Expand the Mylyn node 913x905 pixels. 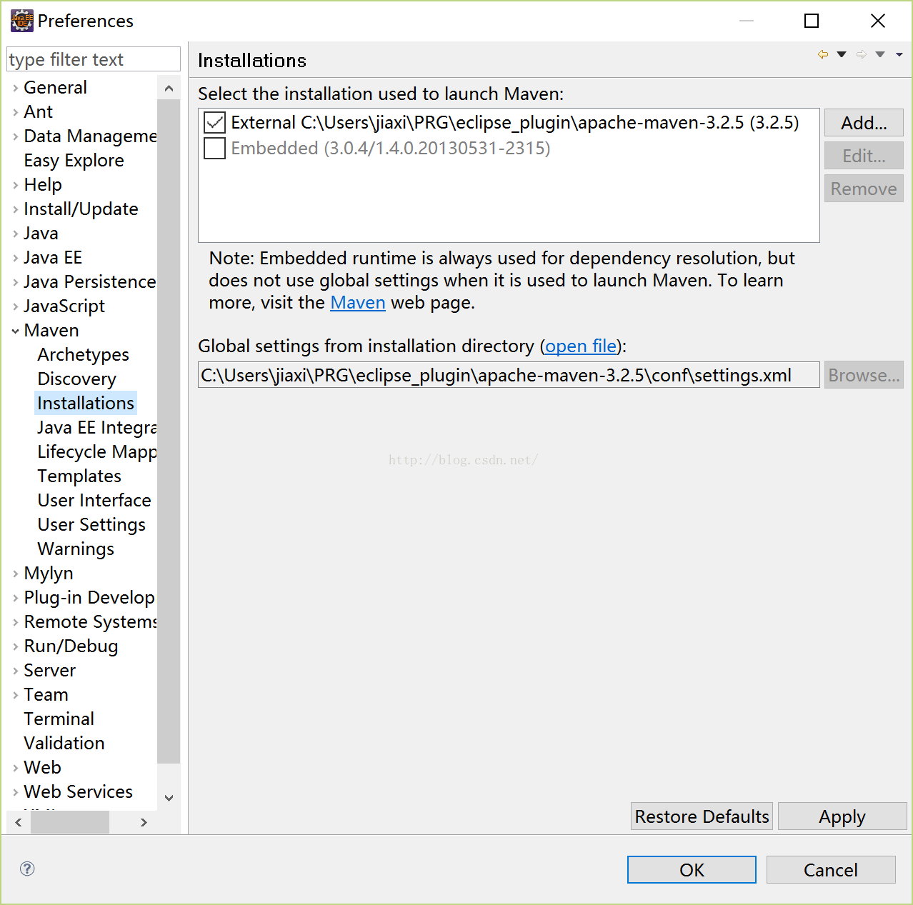click(16, 574)
